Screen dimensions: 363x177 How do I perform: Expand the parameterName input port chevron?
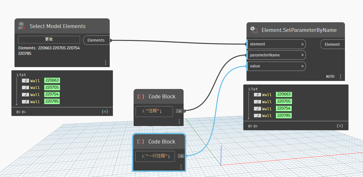(302, 55)
